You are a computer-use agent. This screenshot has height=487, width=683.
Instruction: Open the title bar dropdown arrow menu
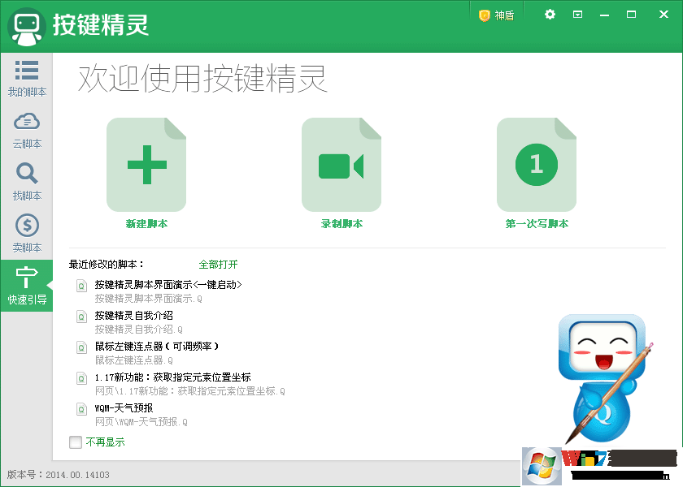click(x=578, y=14)
